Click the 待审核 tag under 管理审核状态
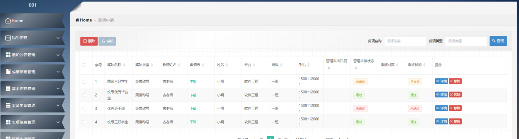 (360, 81)
